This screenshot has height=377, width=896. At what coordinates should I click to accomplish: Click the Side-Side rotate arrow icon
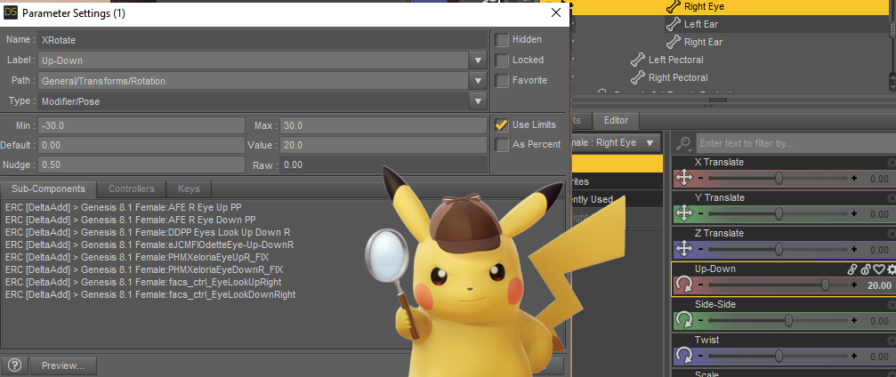[684, 320]
